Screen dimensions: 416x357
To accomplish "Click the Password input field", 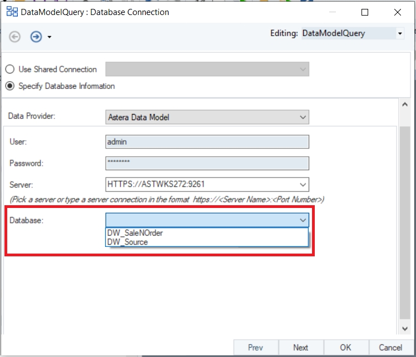I will pyautogui.click(x=207, y=163).
